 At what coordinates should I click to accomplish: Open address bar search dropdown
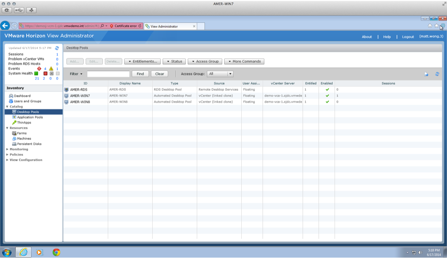point(106,26)
